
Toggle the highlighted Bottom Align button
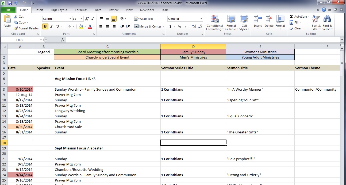pyautogui.click(x=114, y=19)
